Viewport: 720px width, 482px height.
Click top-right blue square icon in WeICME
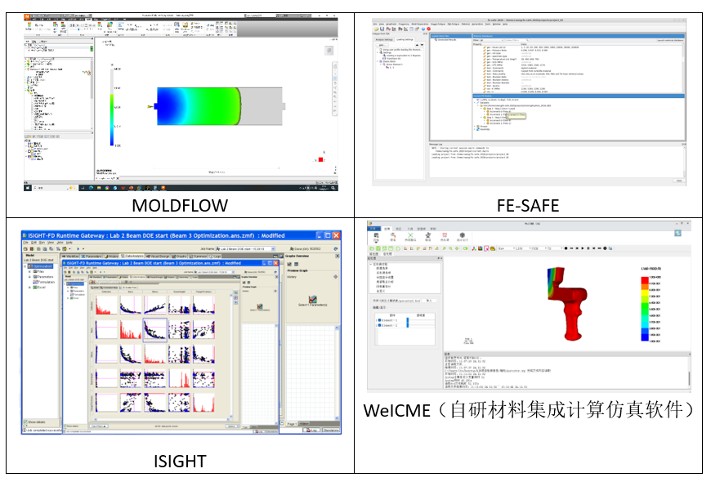coord(678,233)
